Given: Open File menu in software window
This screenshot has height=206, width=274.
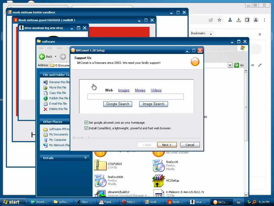Looking at the screenshot, I should 41,48.
